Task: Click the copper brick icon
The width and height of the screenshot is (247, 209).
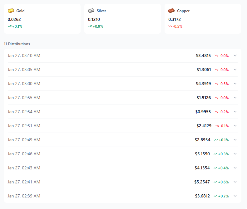Action: (171, 11)
